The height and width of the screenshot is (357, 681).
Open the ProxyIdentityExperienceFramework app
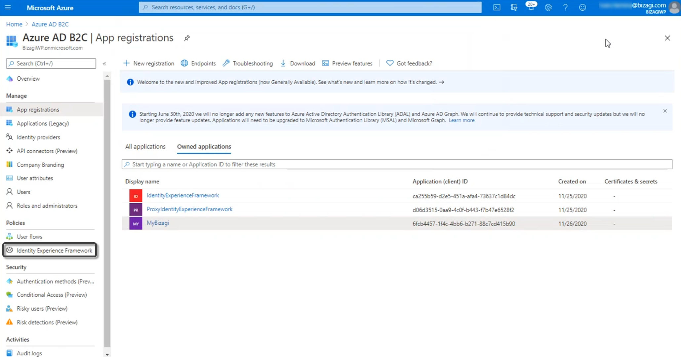pyautogui.click(x=189, y=209)
